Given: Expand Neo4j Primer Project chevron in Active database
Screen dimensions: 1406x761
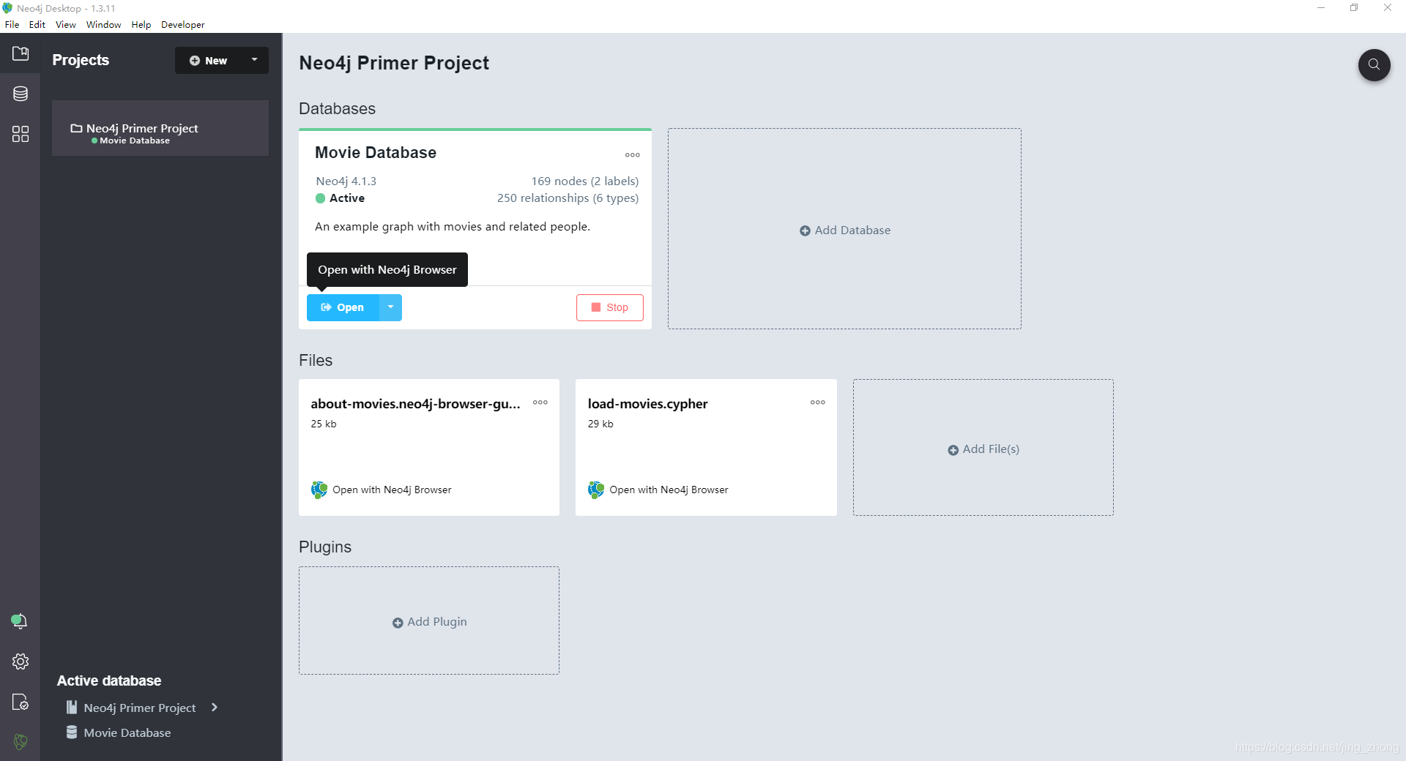Looking at the screenshot, I should (215, 707).
